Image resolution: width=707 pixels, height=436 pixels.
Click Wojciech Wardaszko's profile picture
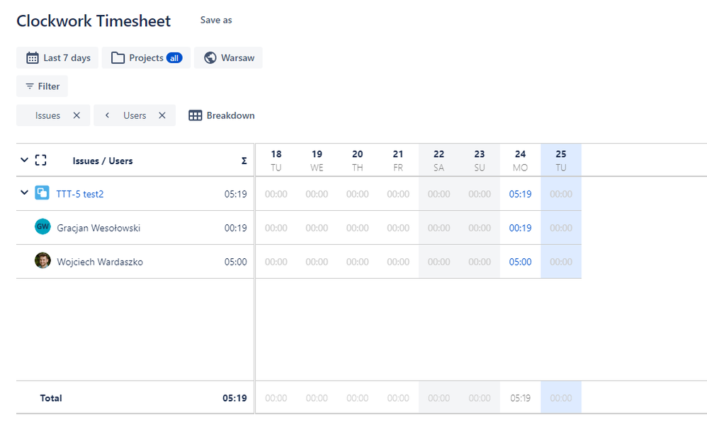43,261
